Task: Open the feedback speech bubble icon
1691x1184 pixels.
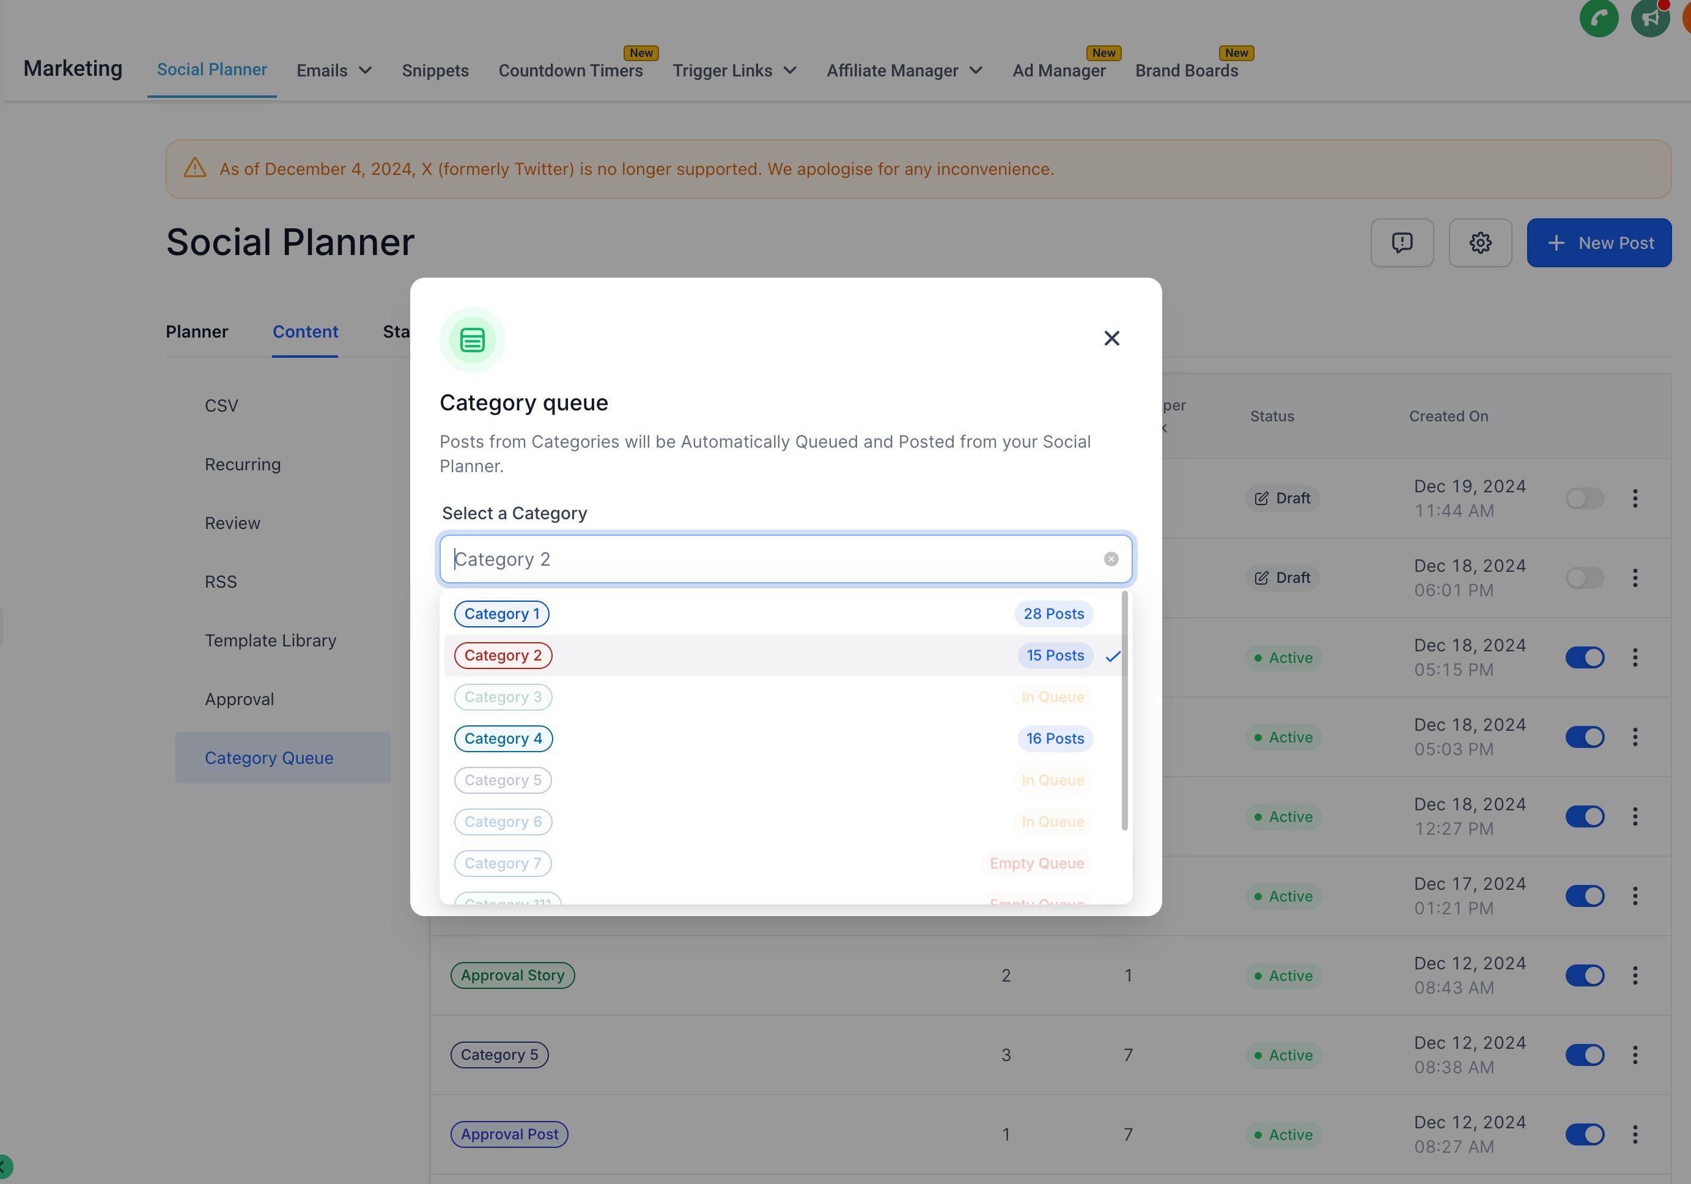Action: [x=1402, y=242]
